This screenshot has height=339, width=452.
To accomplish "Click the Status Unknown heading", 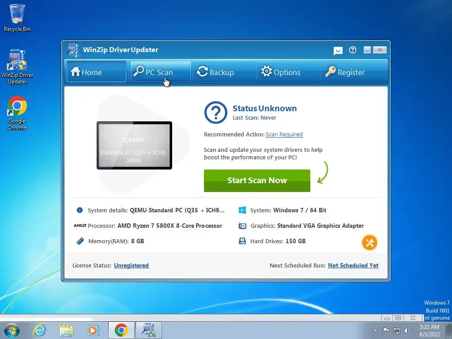I will 265,109.
